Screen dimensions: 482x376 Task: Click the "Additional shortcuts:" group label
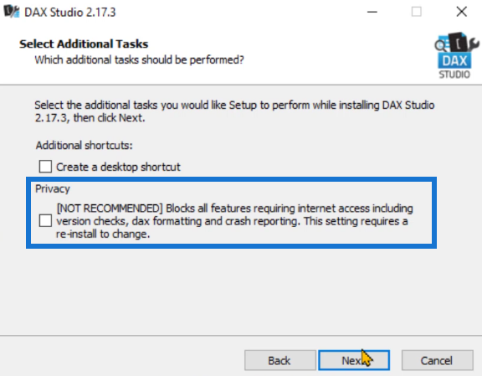coord(84,145)
